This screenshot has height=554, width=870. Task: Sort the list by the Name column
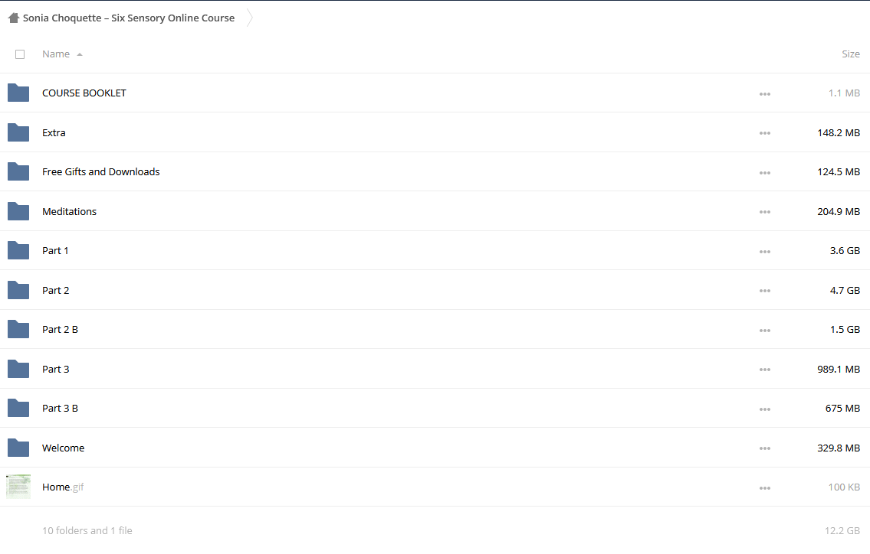coord(56,54)
